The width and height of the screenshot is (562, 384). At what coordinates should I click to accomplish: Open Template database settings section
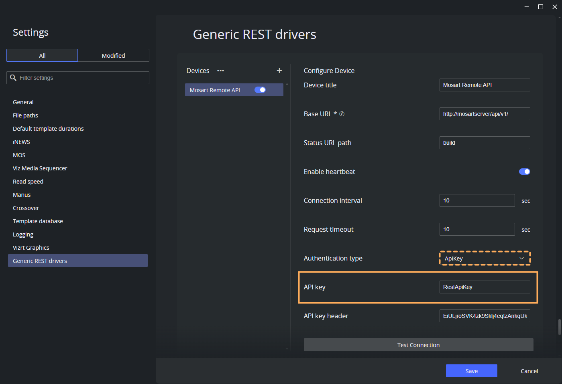tap(38, 221)
